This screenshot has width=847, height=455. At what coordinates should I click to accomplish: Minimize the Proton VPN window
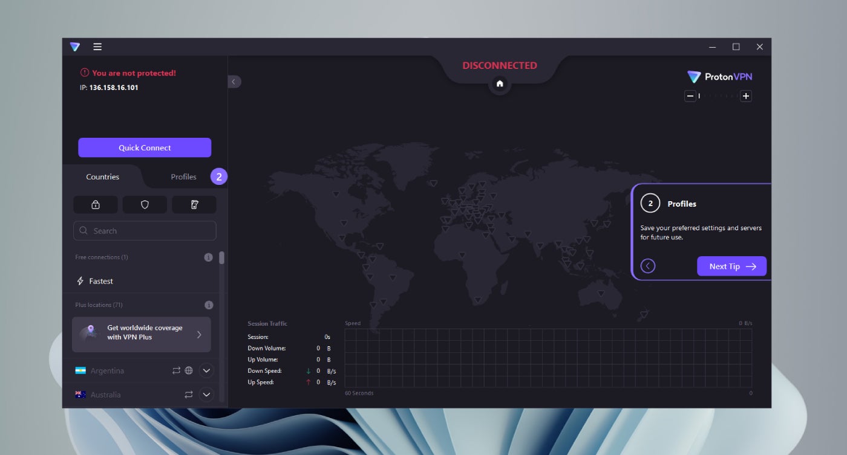click(x=713, y=47)
